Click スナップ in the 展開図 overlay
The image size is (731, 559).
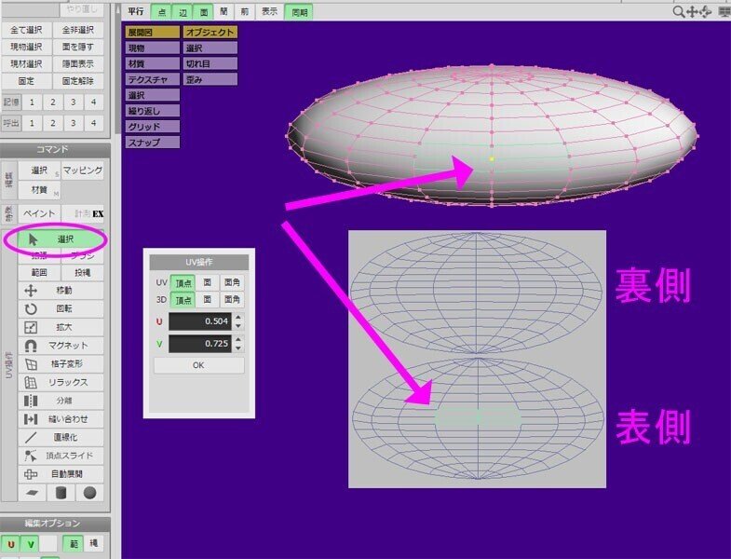[x=153, y=143]
